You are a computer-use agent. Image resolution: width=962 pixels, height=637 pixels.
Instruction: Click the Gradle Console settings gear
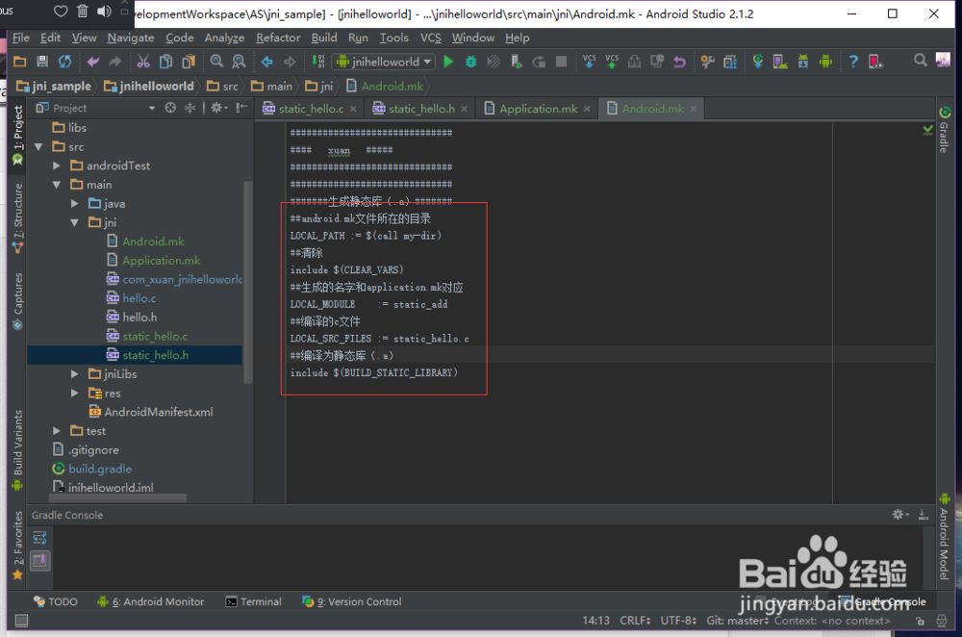click(900, 515)
